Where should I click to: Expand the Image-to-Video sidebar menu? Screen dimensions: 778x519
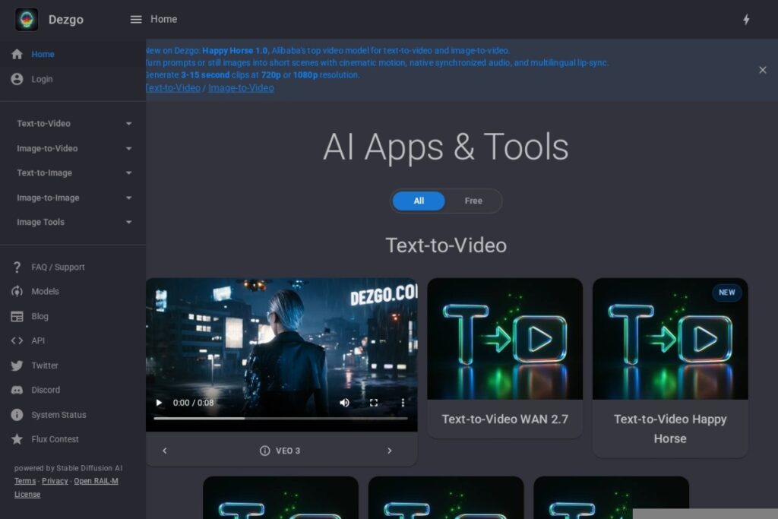point(73,148)
